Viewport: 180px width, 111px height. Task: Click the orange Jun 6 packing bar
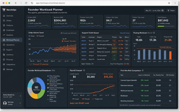(x=170, y=55)
